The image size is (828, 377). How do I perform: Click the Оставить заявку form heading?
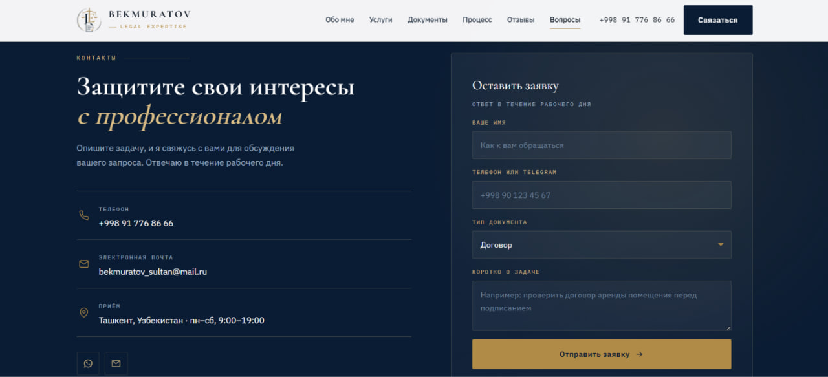click(x=516, y=85)
